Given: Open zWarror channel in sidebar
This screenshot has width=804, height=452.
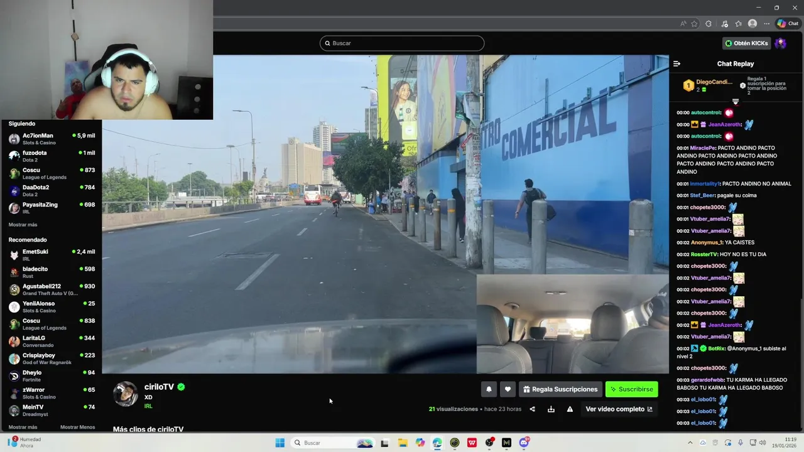Looking at the screenshot, I should (x=52, y=393).
